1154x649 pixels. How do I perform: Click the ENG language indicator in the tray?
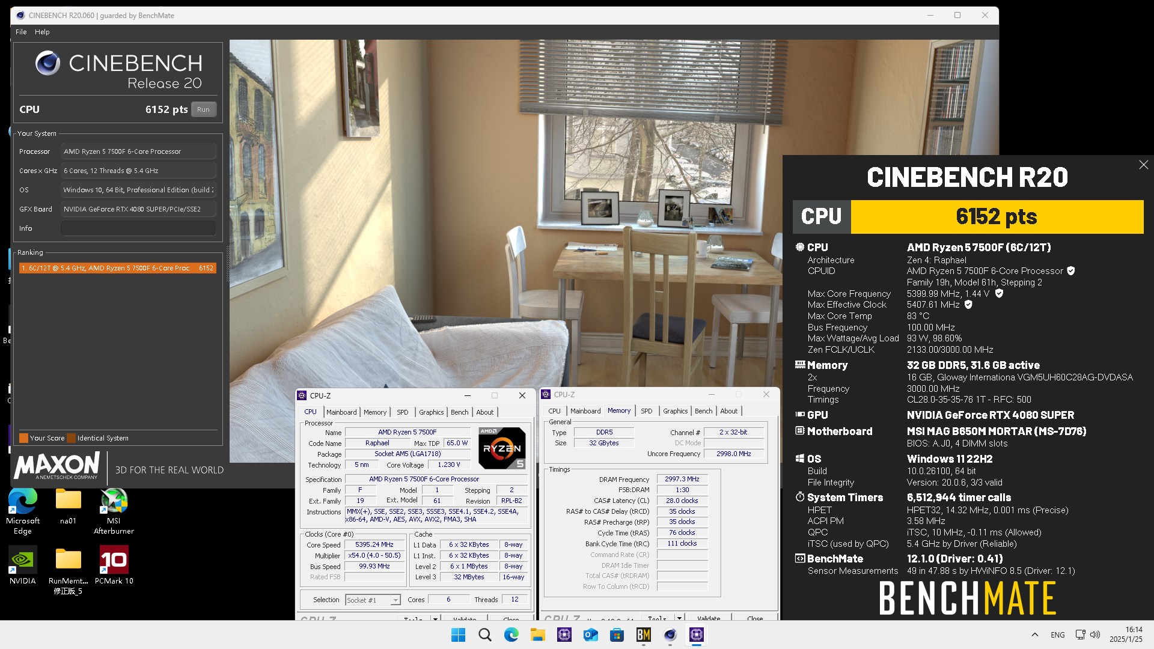point(1058,635)
